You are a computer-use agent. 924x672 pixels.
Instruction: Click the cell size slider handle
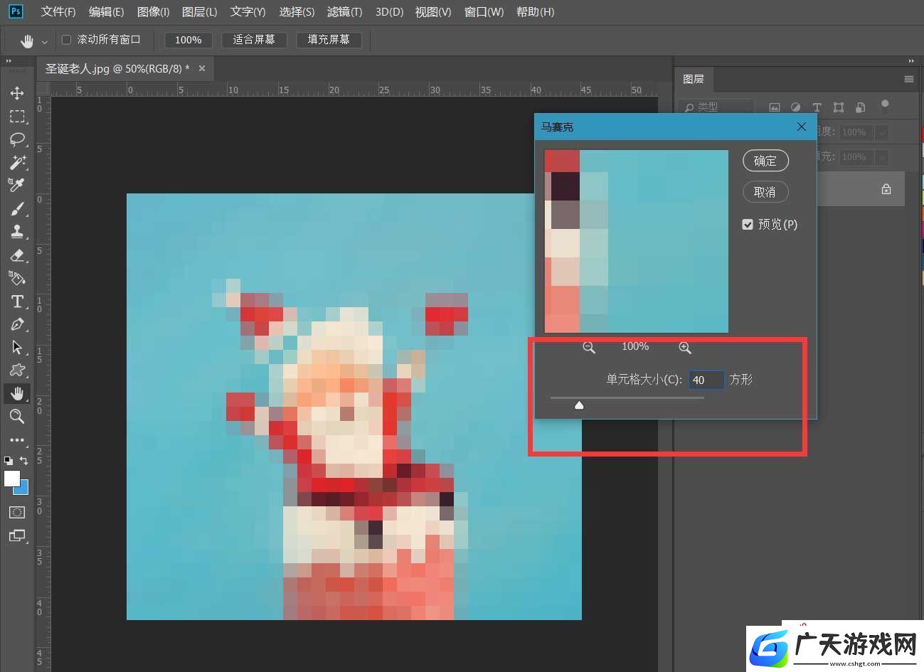(x=579, y=405)
